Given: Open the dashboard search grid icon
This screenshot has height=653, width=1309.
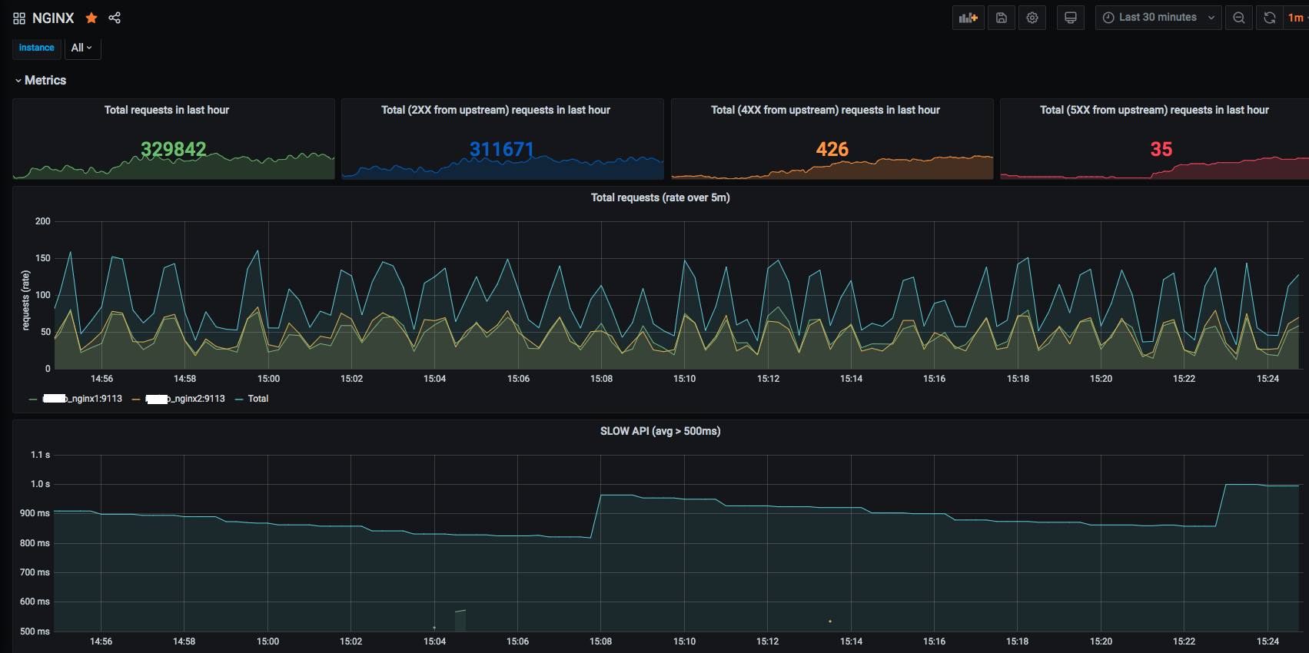Looking at the screenshot, I should coord(19,18).
